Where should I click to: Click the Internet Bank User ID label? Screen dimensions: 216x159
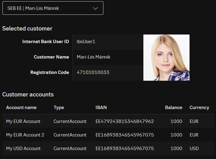click(x=46, y=42)
